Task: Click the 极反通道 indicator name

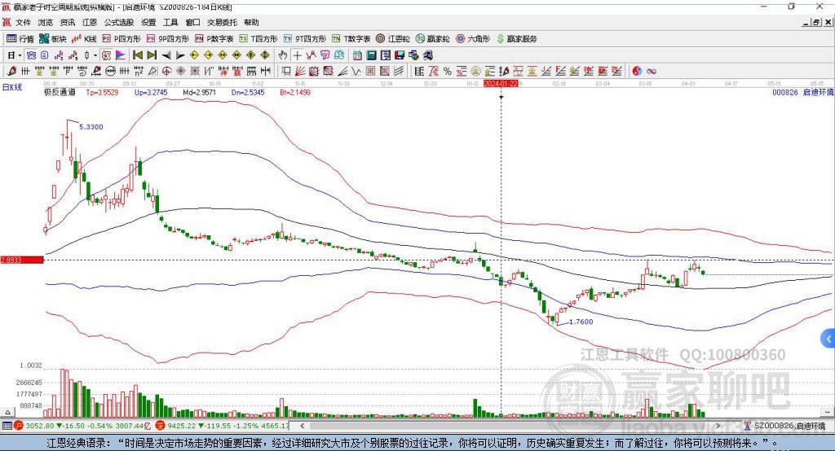Action: click(x=60, y=92)
